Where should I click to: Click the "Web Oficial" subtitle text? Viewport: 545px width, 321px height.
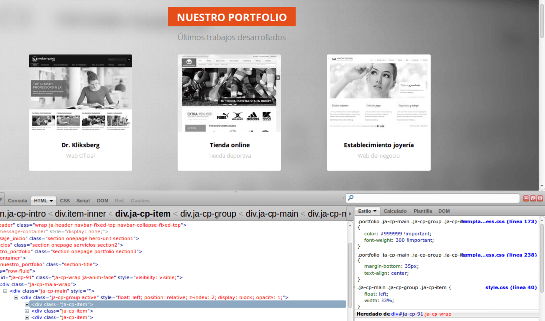click(80, 156)
